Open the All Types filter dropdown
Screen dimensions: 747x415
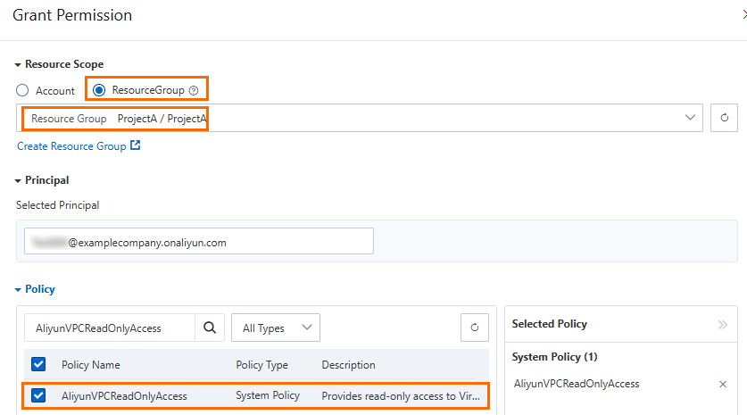pyautogui.click(x=276, y=328)
